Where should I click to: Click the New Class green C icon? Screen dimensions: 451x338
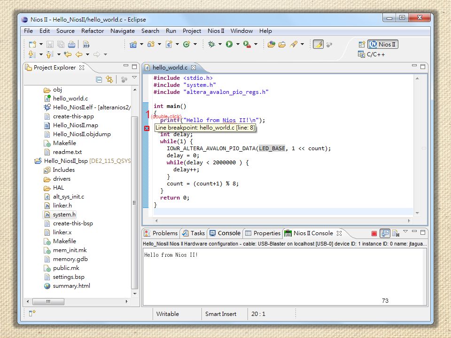point(187,44)
